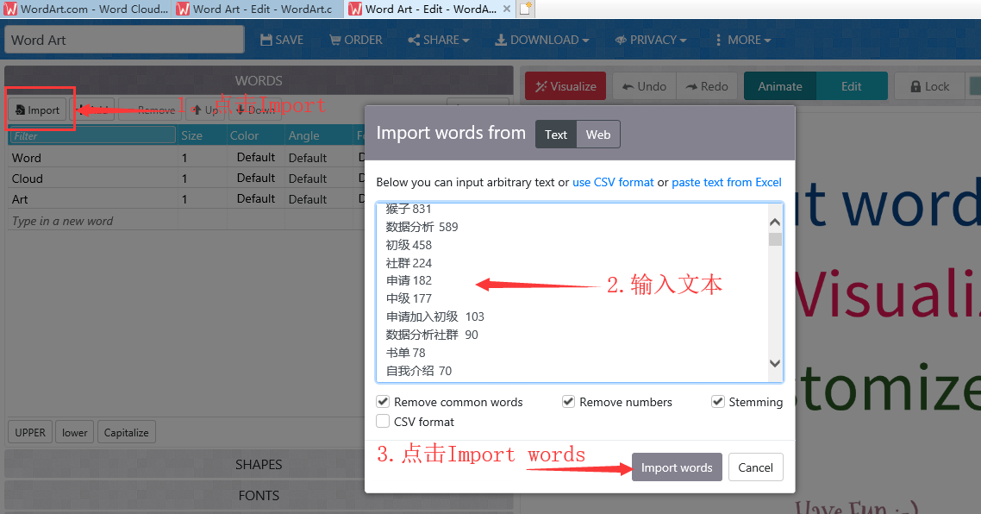Click the SAVE button in top bar
This screenshot has width=981, height=514.
(x=282, y=40)
